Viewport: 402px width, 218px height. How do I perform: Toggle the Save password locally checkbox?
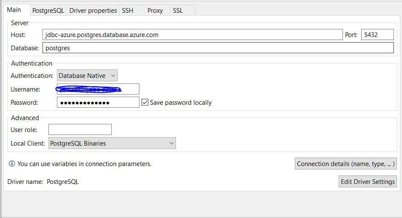click(145, 102)
